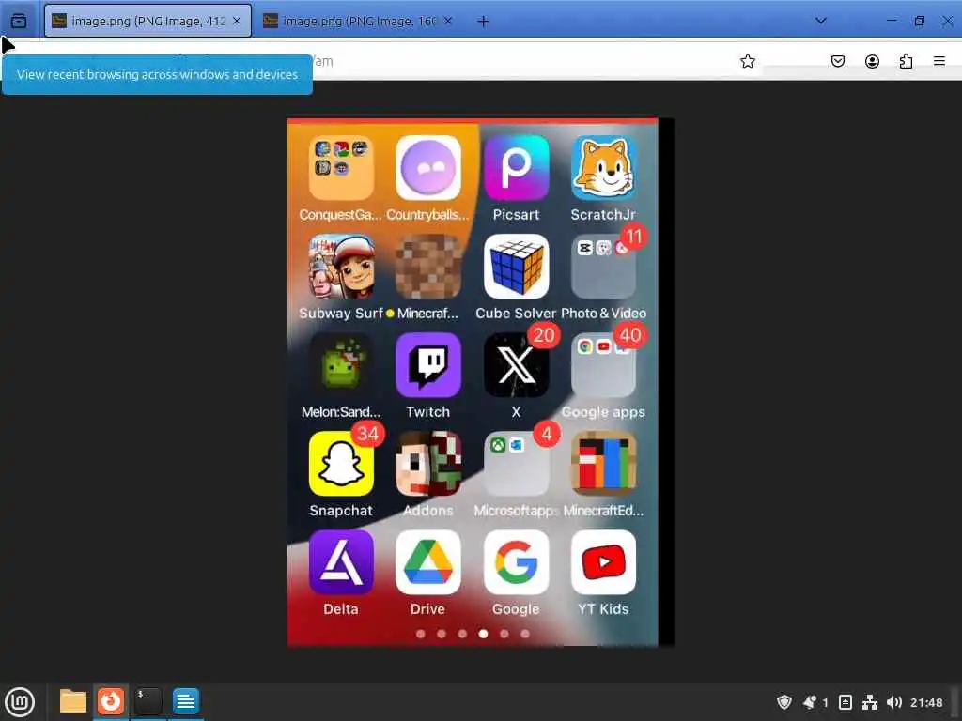Click the Picsart app icon

point(516,168)
